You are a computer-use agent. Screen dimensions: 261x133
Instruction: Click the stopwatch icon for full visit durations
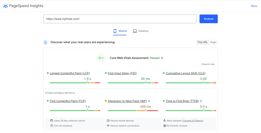[51, 126]
